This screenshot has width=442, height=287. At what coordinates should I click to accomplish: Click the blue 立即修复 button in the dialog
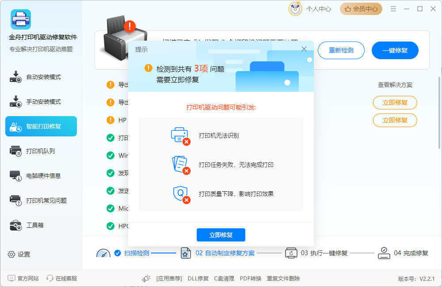point(221,235)
